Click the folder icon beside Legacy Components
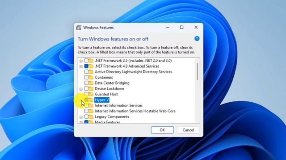 (91, 117)
